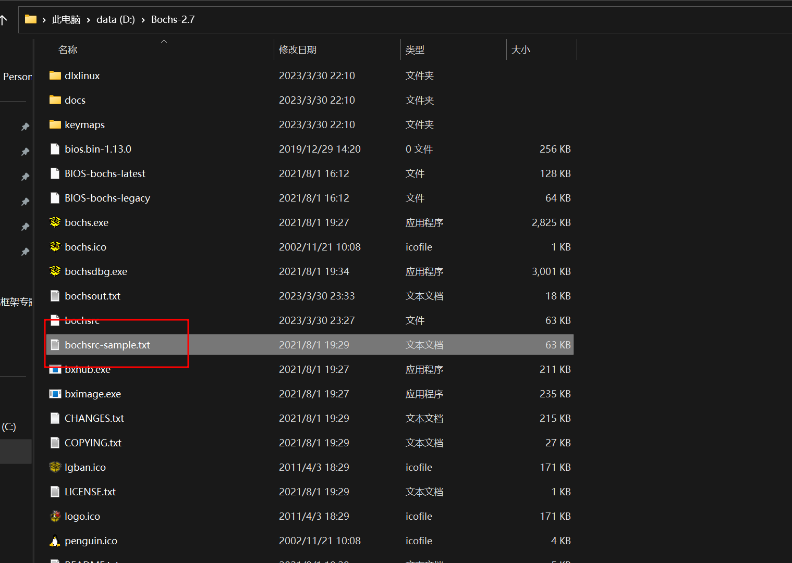This screenshot has width=792, height=563.
Task: Click the 2,825 KB size of bochs.exe
Action: pos(551,222)
